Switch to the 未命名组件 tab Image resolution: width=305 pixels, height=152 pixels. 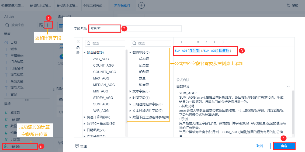(x=122, y=5)
